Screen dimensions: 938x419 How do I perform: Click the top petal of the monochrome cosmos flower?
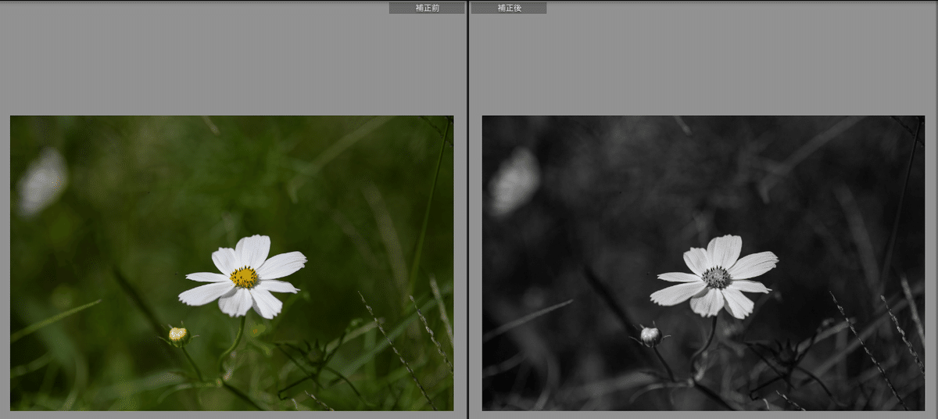(x=725, y=250)
